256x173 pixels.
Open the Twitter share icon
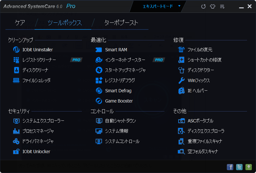click(x=239, y=167)
